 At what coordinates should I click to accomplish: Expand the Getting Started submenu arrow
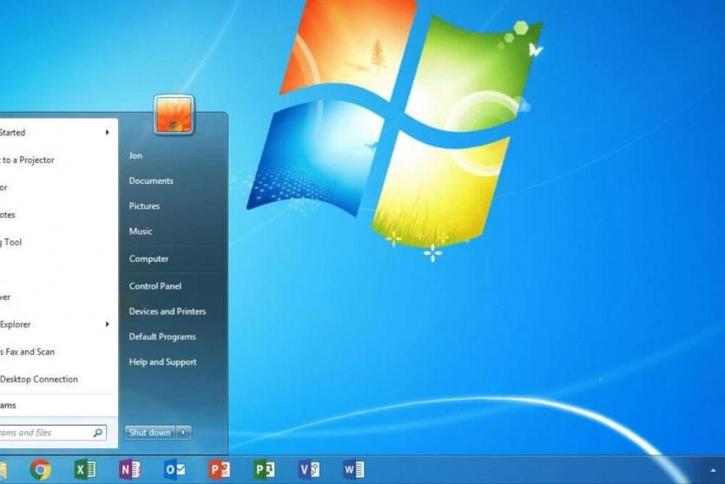[x=108, y=133]
